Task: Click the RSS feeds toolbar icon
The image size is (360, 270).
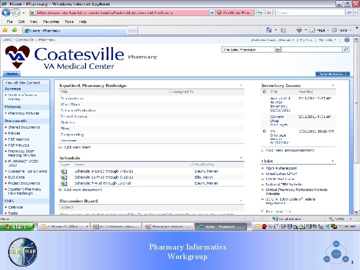Action: coord(283,30)
